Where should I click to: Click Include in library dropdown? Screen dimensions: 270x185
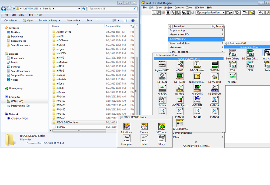point(49,21)
